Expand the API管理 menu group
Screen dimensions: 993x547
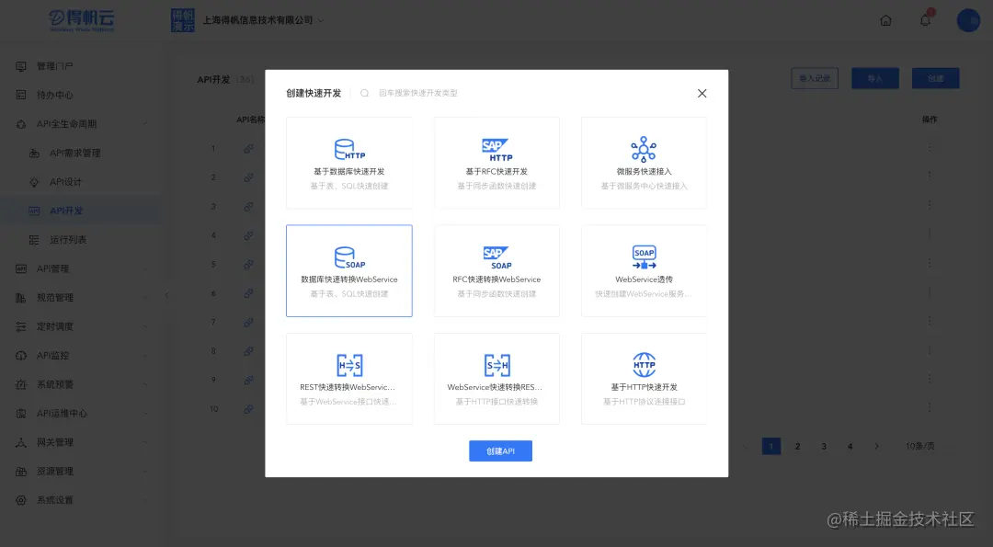[x=145, y=268]
